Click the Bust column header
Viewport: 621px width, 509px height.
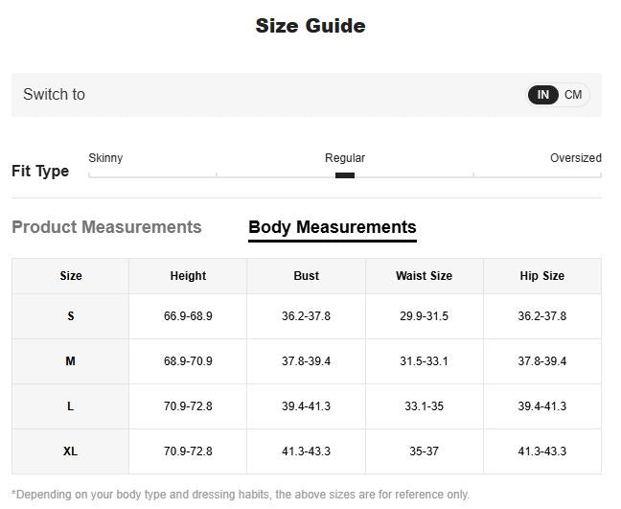pyautogui.click(x=306, y=276)
